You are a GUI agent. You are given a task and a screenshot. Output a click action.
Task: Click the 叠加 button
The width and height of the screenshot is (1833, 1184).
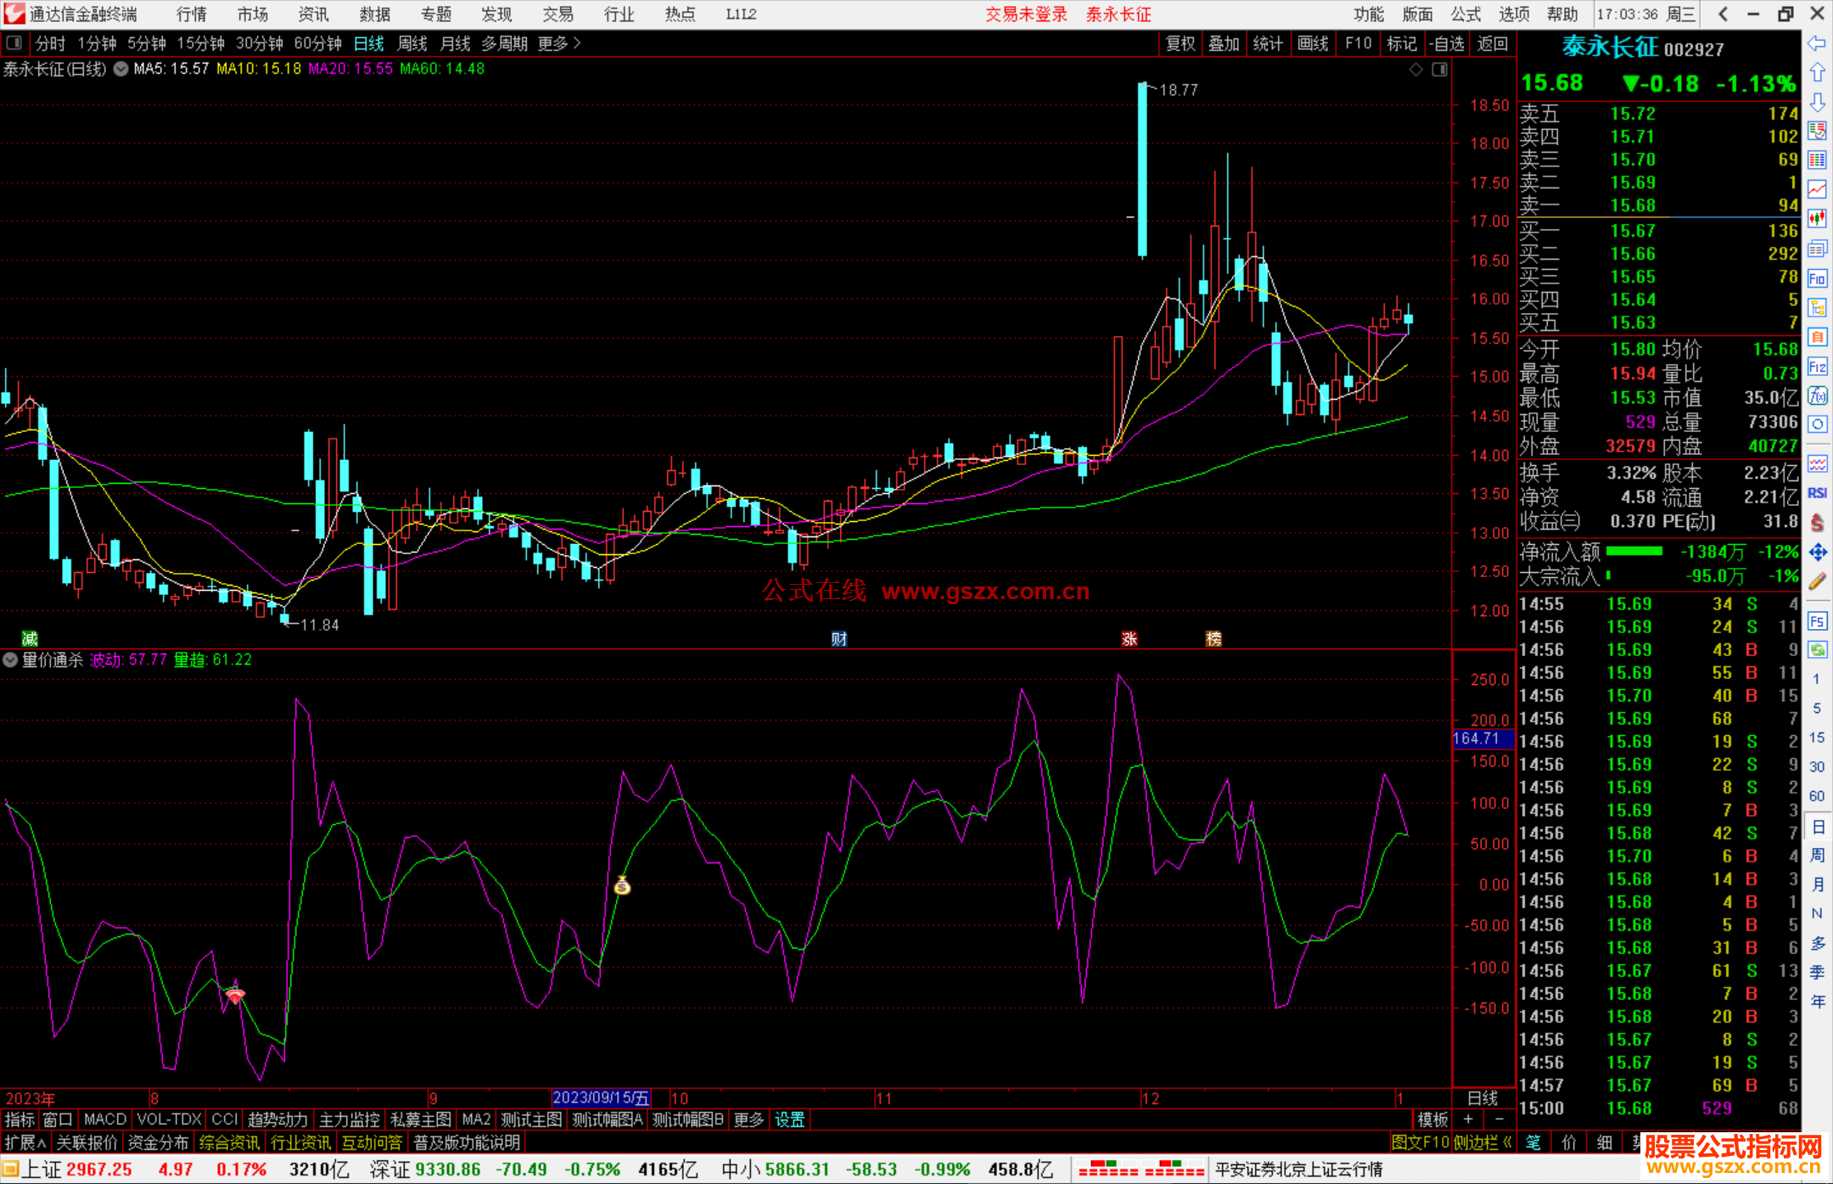click(x=1224, y=43)
